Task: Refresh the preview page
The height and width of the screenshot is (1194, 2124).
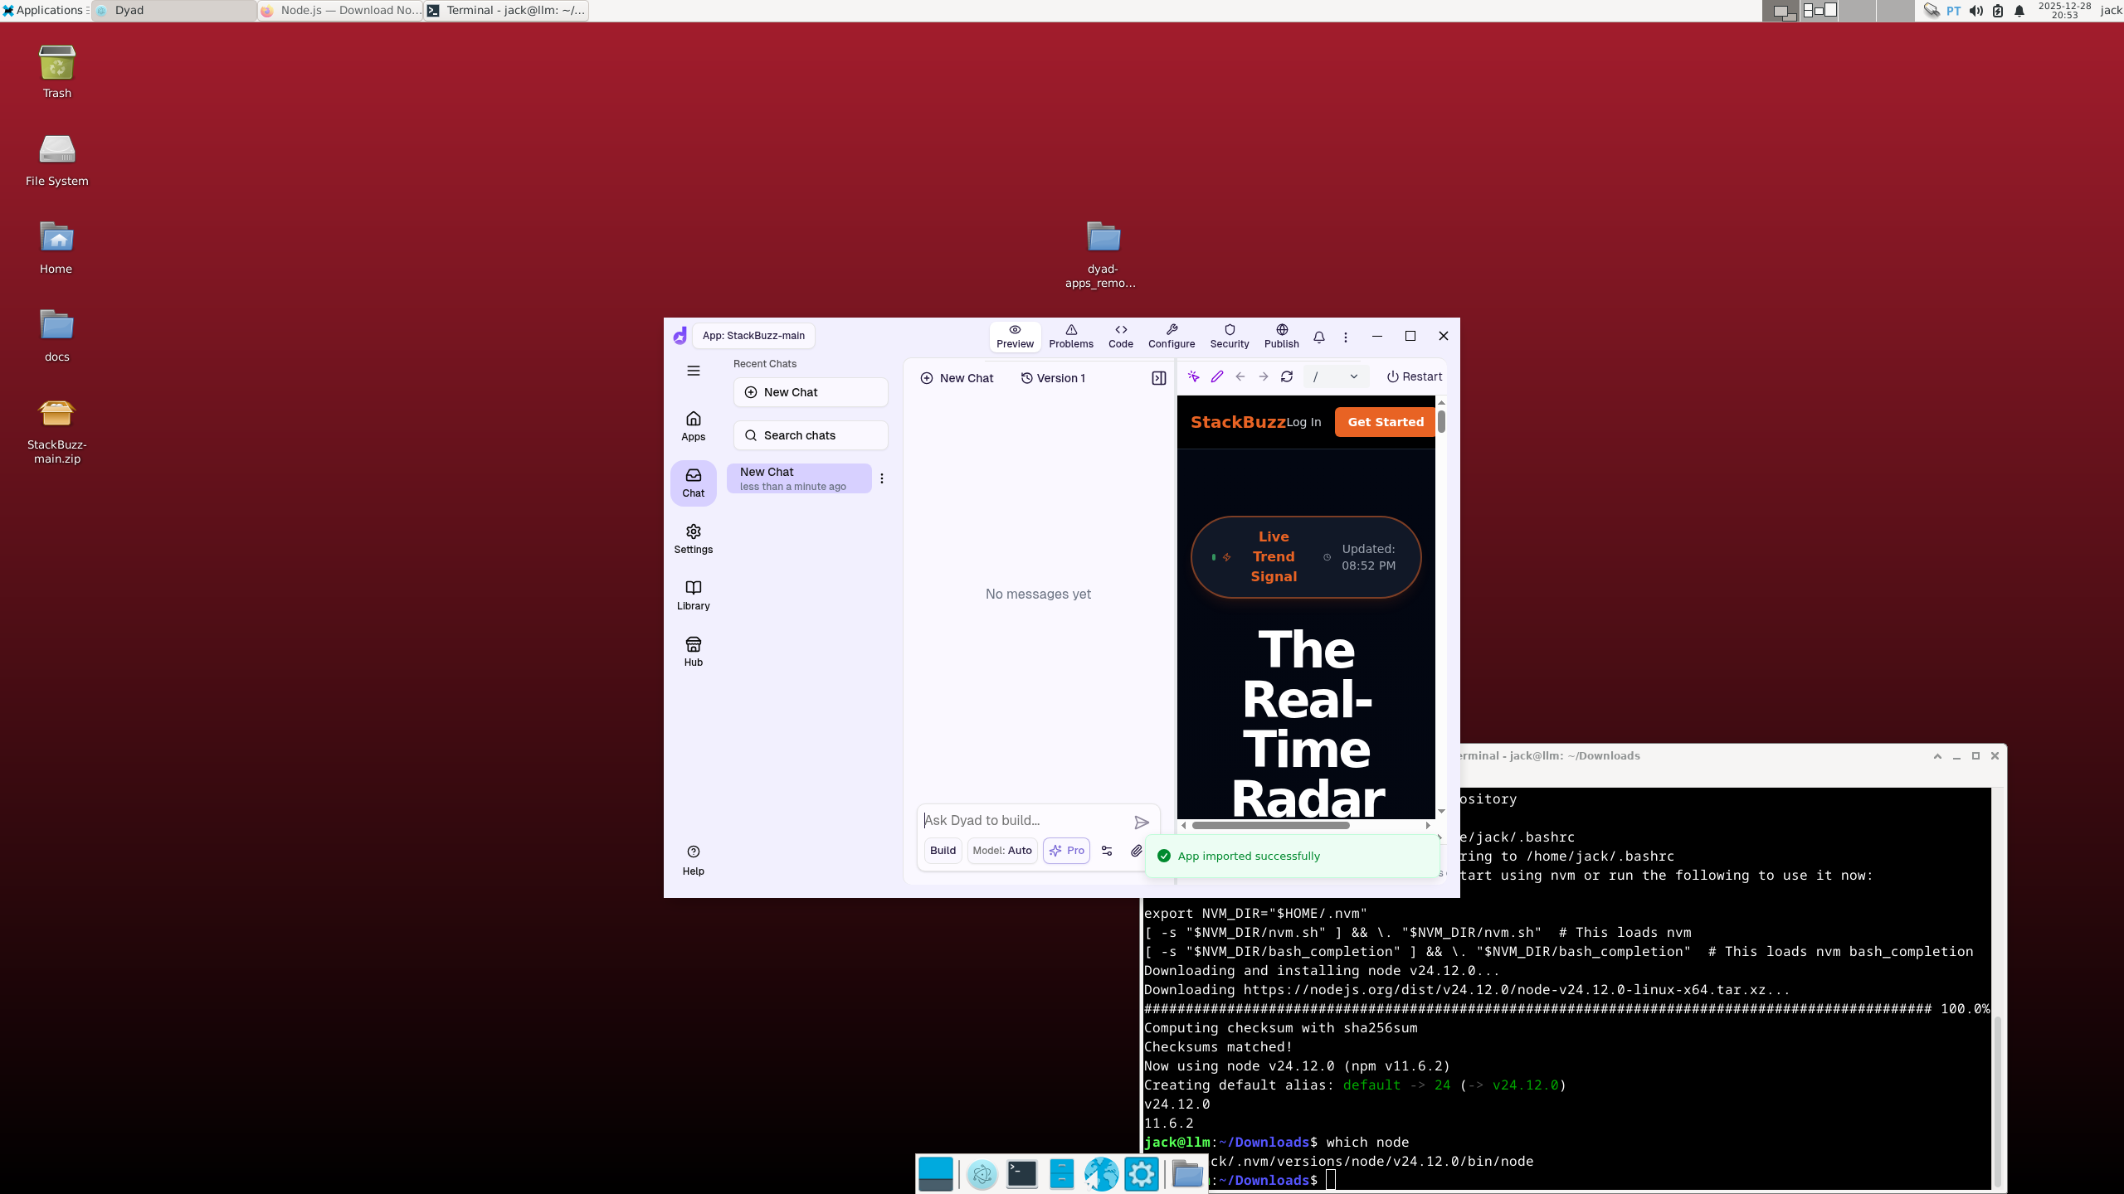Action: pyautogui.click(x=1286, y=376)
